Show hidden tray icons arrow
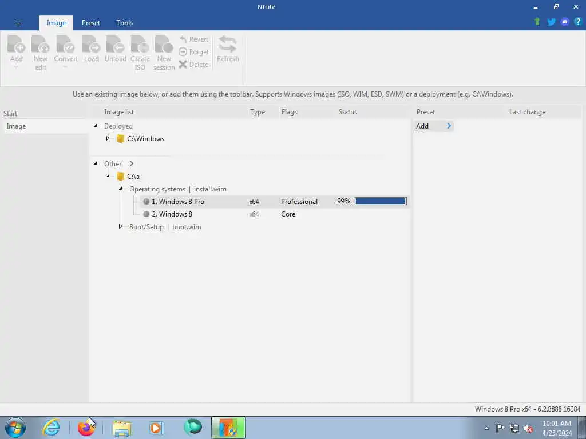The image size is (586, 439). (x=486, y=429)
